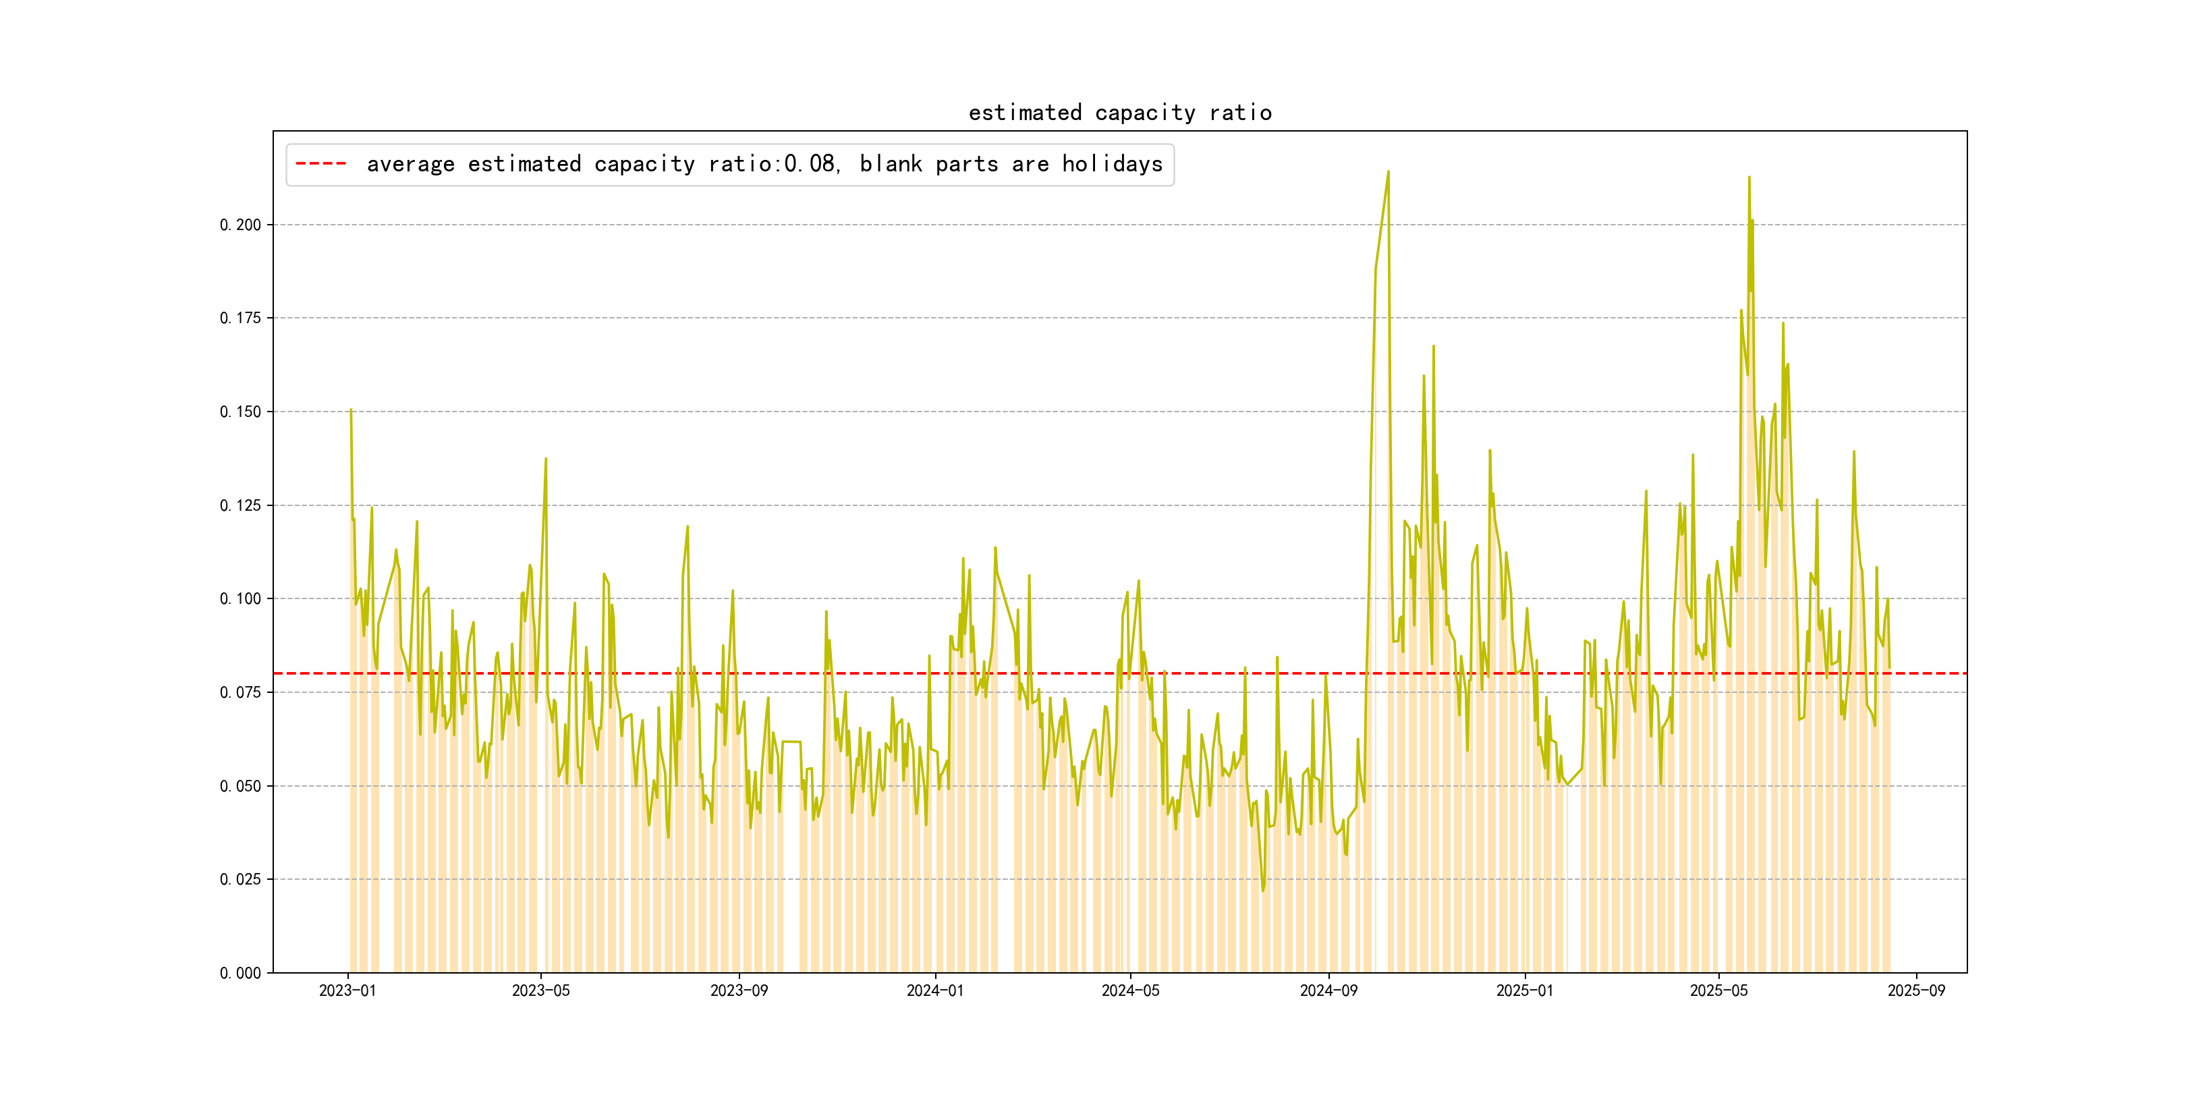
Task: Click the red dashed legend line sample
Action: click(x=320, y=164)
